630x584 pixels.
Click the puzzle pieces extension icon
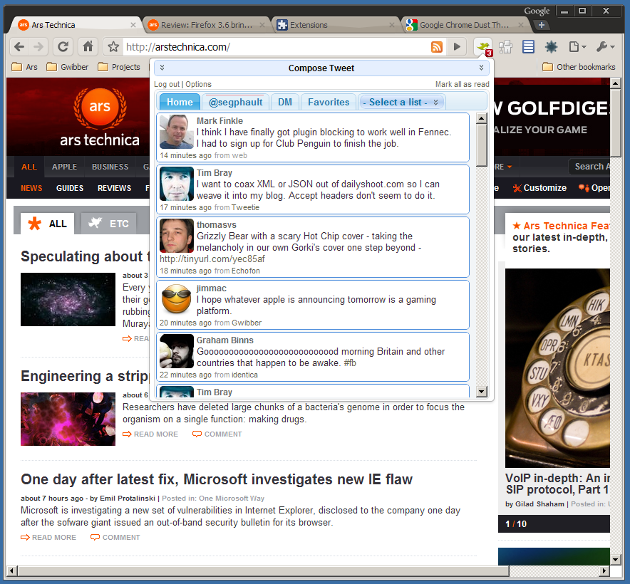tap(505, 47)
